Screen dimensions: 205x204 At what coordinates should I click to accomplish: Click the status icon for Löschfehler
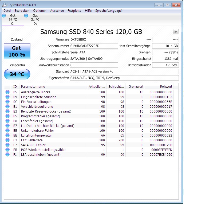(7, 121)
